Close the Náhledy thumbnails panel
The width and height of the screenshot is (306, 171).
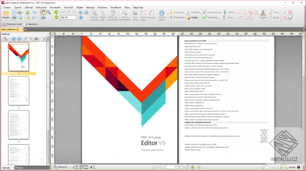click(x=48, y=34)
